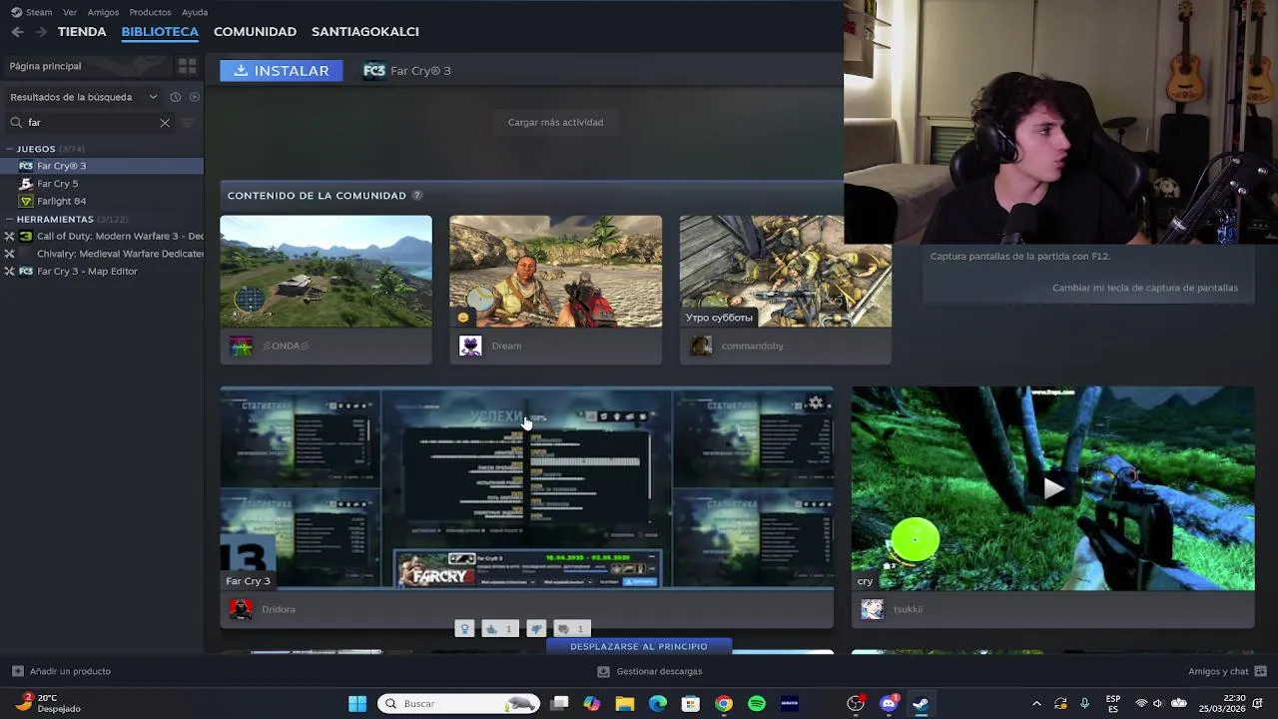Select Chivalry: Medieval Warfare Dedicated tool
The image size is (1278, 719).
pyautogui.click(x=102, y=254)
